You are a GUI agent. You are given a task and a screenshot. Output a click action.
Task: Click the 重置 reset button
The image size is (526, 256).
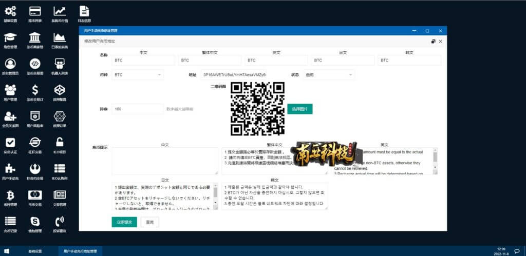(150, 222)
